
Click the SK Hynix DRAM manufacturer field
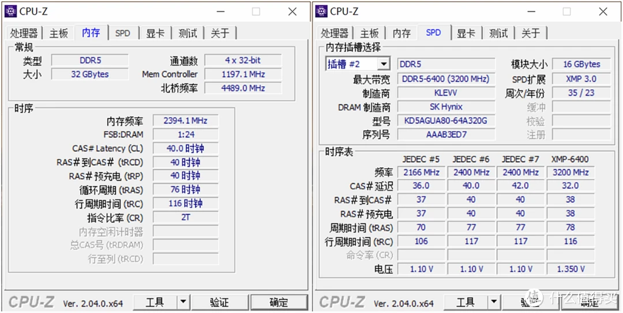446,107
